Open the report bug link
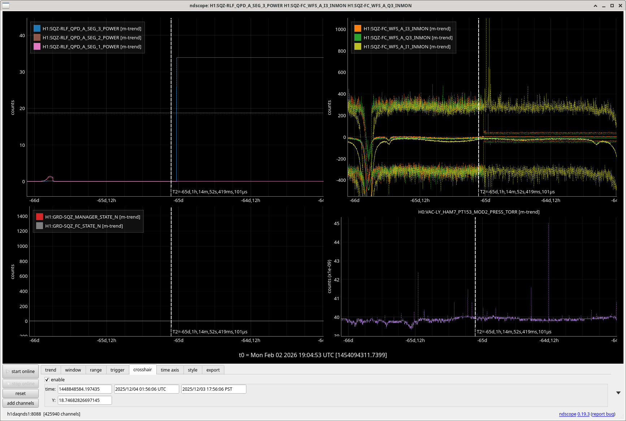This screenshot has height=421, width=626. coord(603,414)
